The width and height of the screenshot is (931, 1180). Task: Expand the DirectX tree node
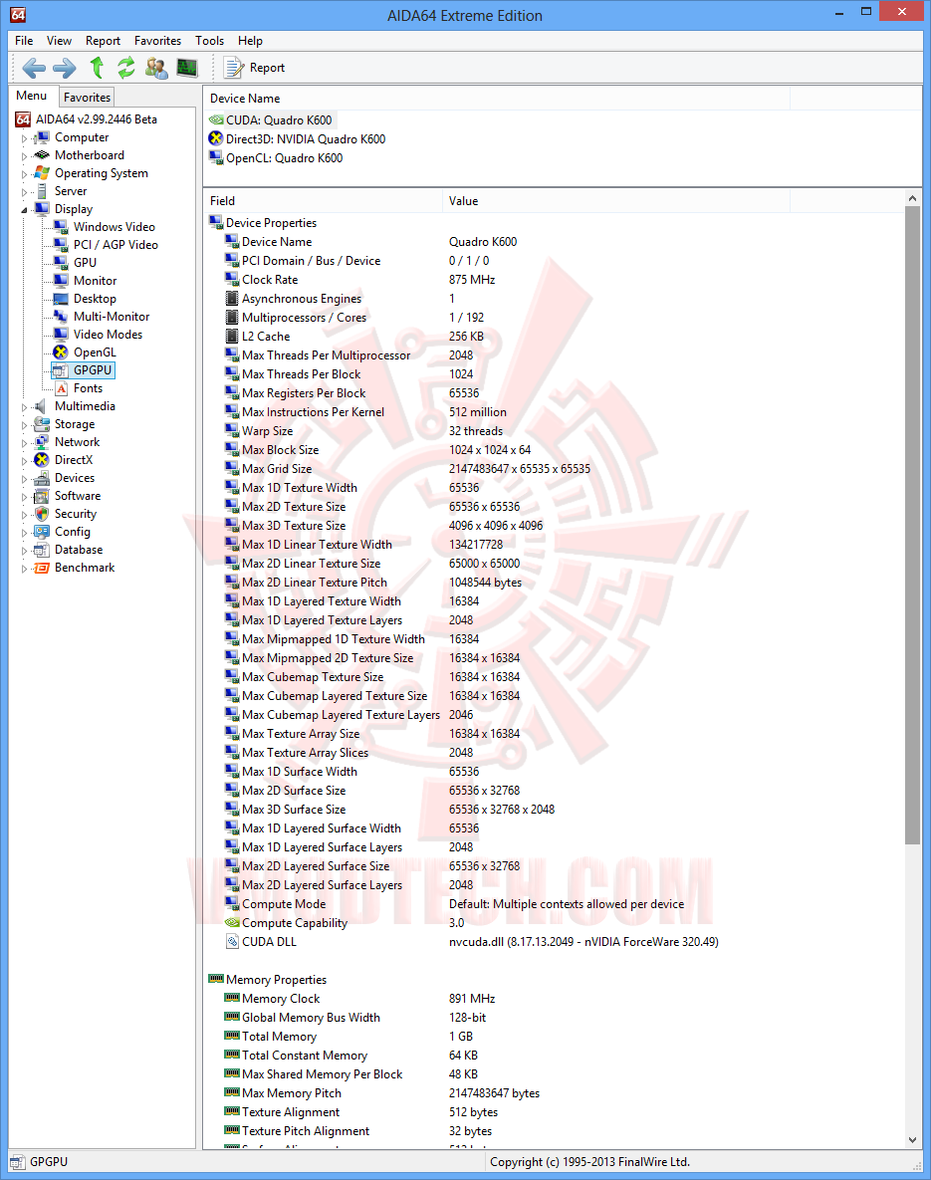24,461
